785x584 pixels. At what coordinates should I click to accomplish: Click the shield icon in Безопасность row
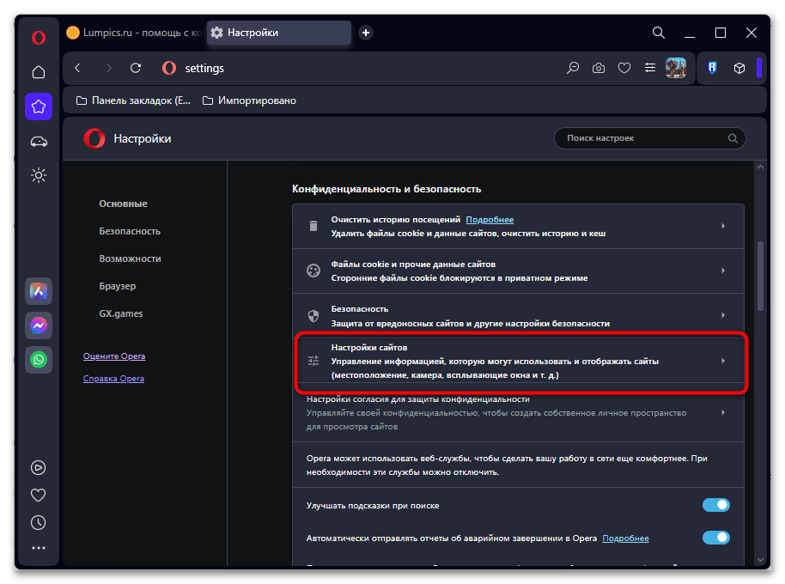tap(313, 316)
